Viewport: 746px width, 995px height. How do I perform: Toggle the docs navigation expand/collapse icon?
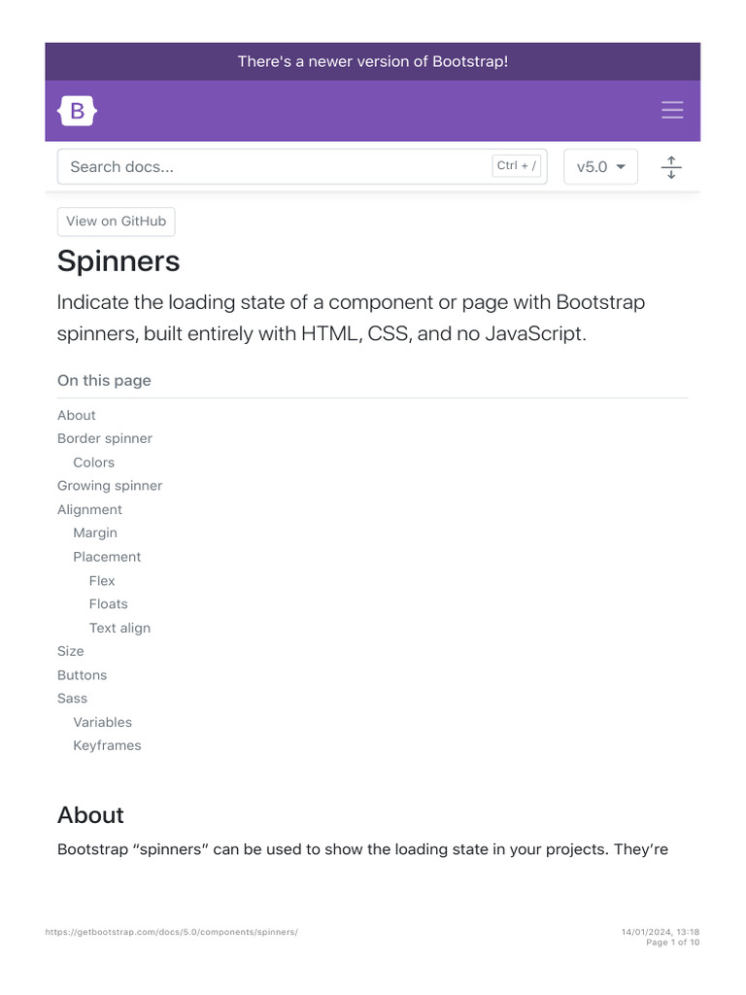[671, 167]
